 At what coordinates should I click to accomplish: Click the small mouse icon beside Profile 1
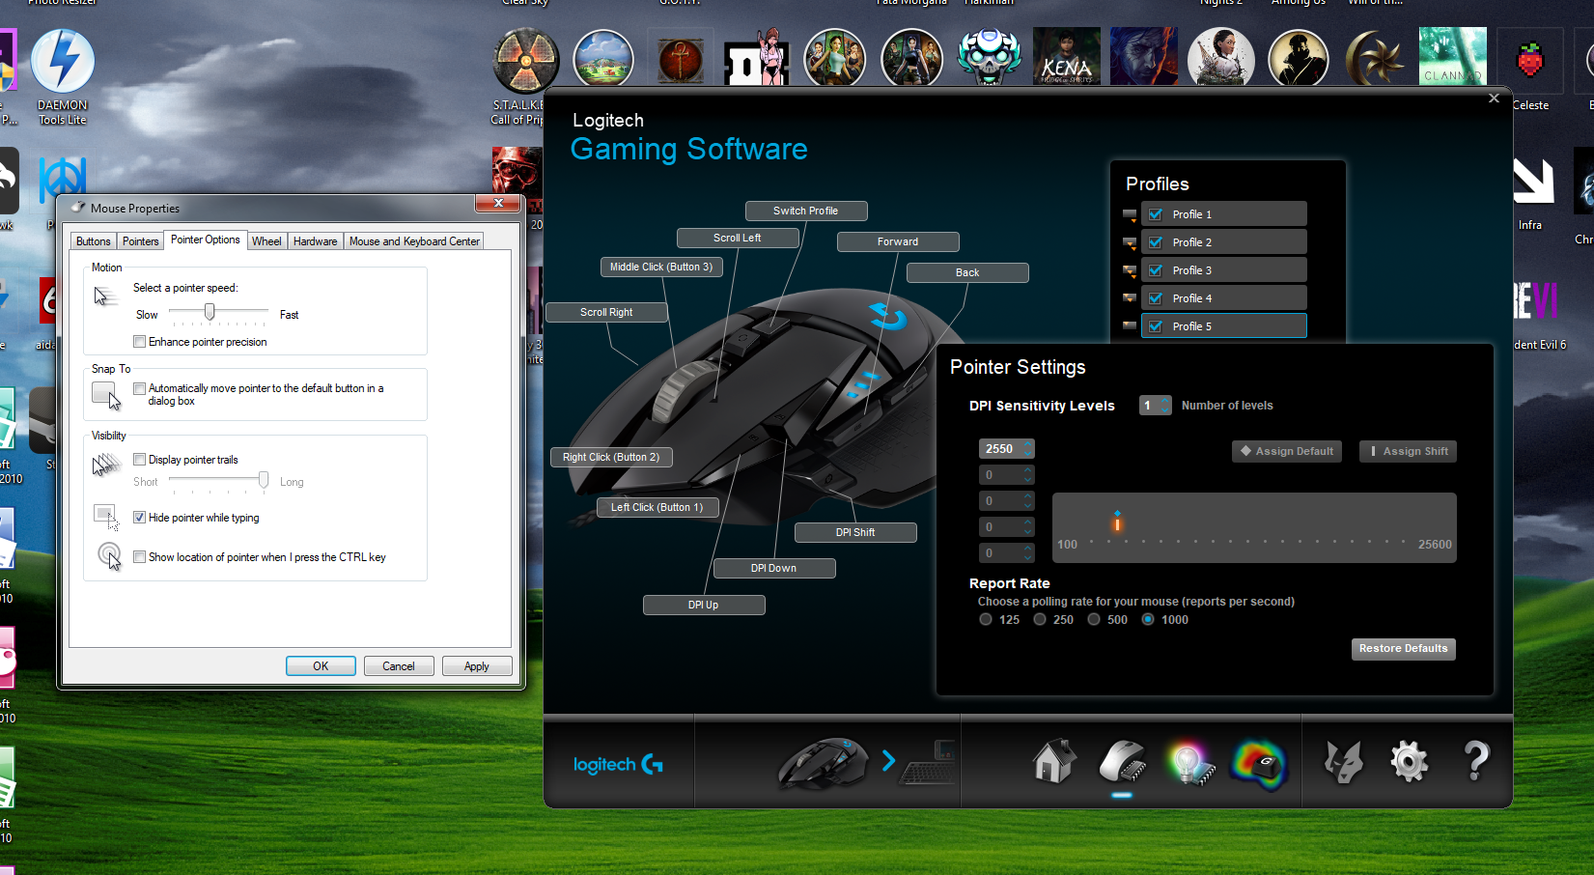[x=1130, y=214]
